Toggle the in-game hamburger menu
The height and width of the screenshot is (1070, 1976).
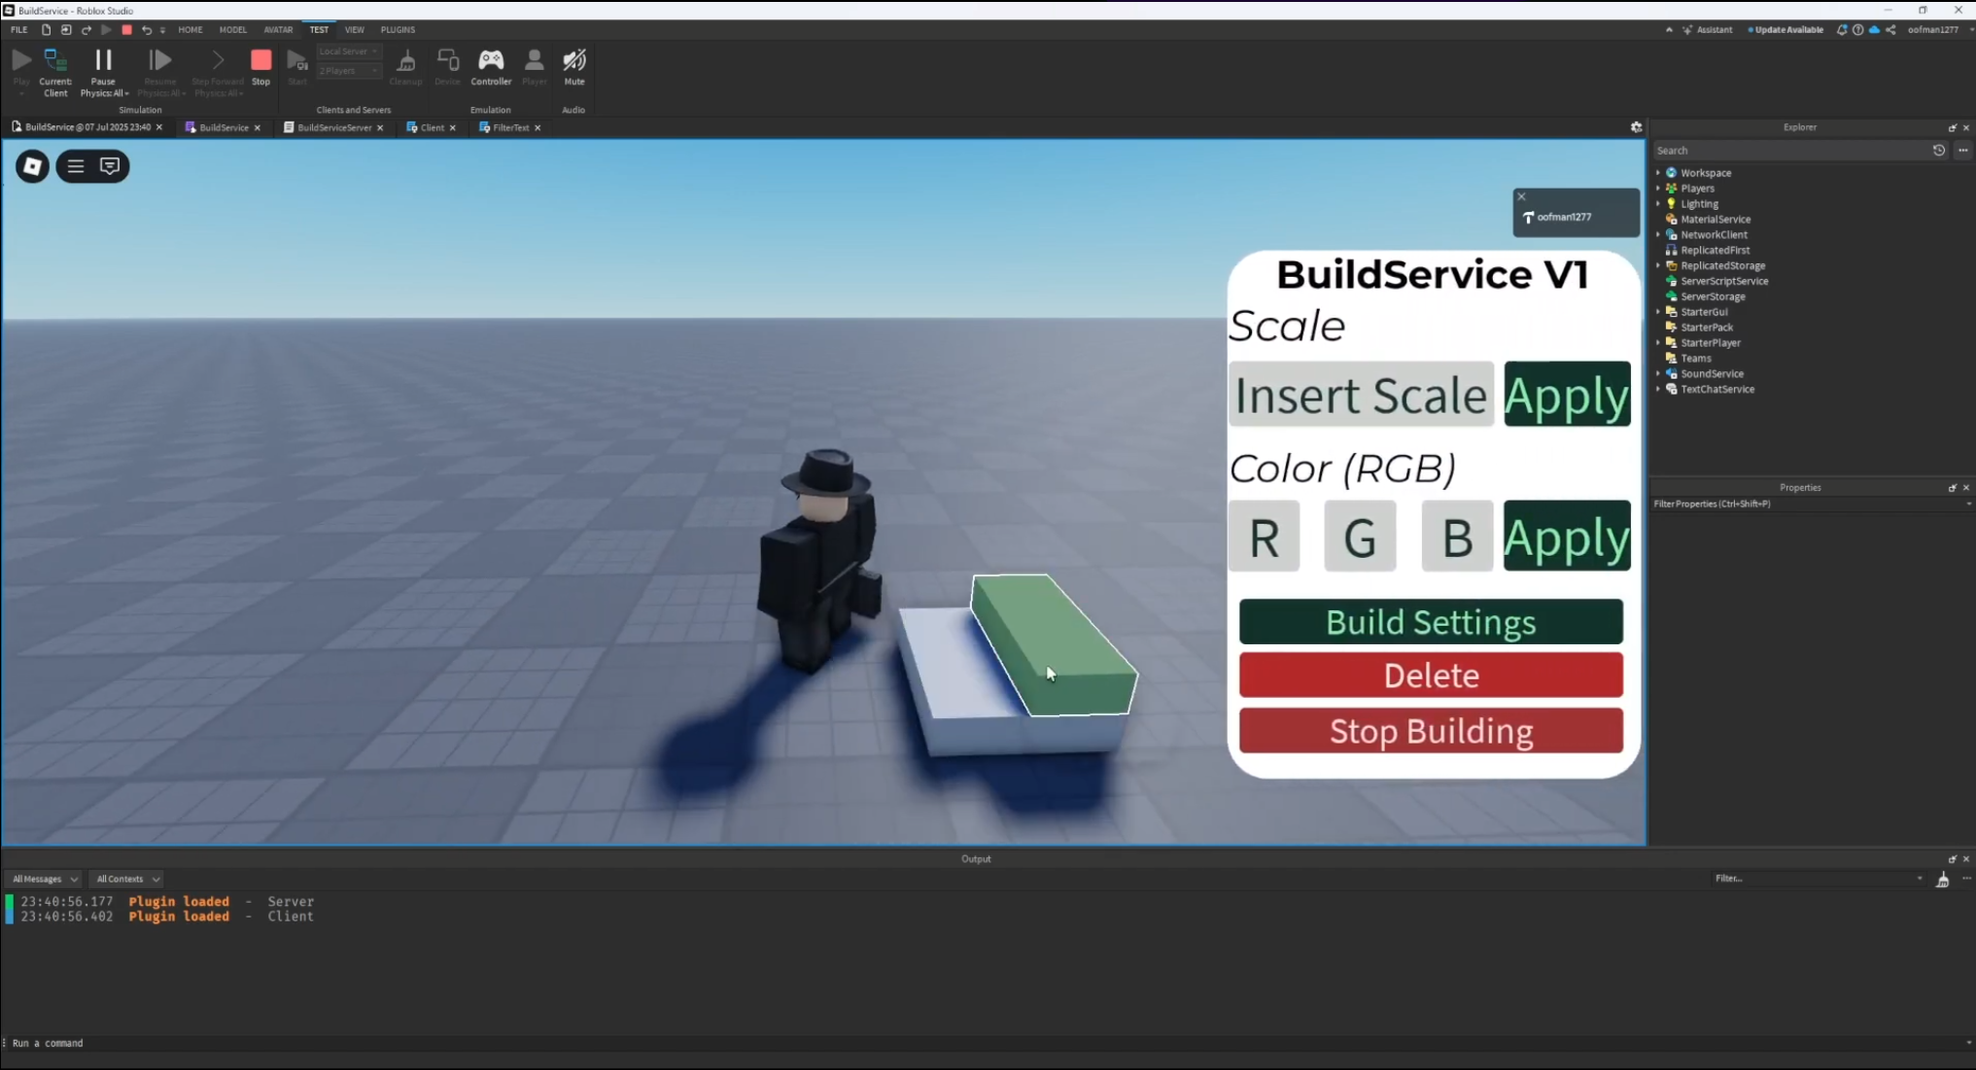(76, 166)
